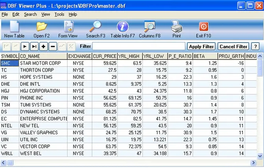
Task: Go to first record navigator button
Action: click(6, 46)
